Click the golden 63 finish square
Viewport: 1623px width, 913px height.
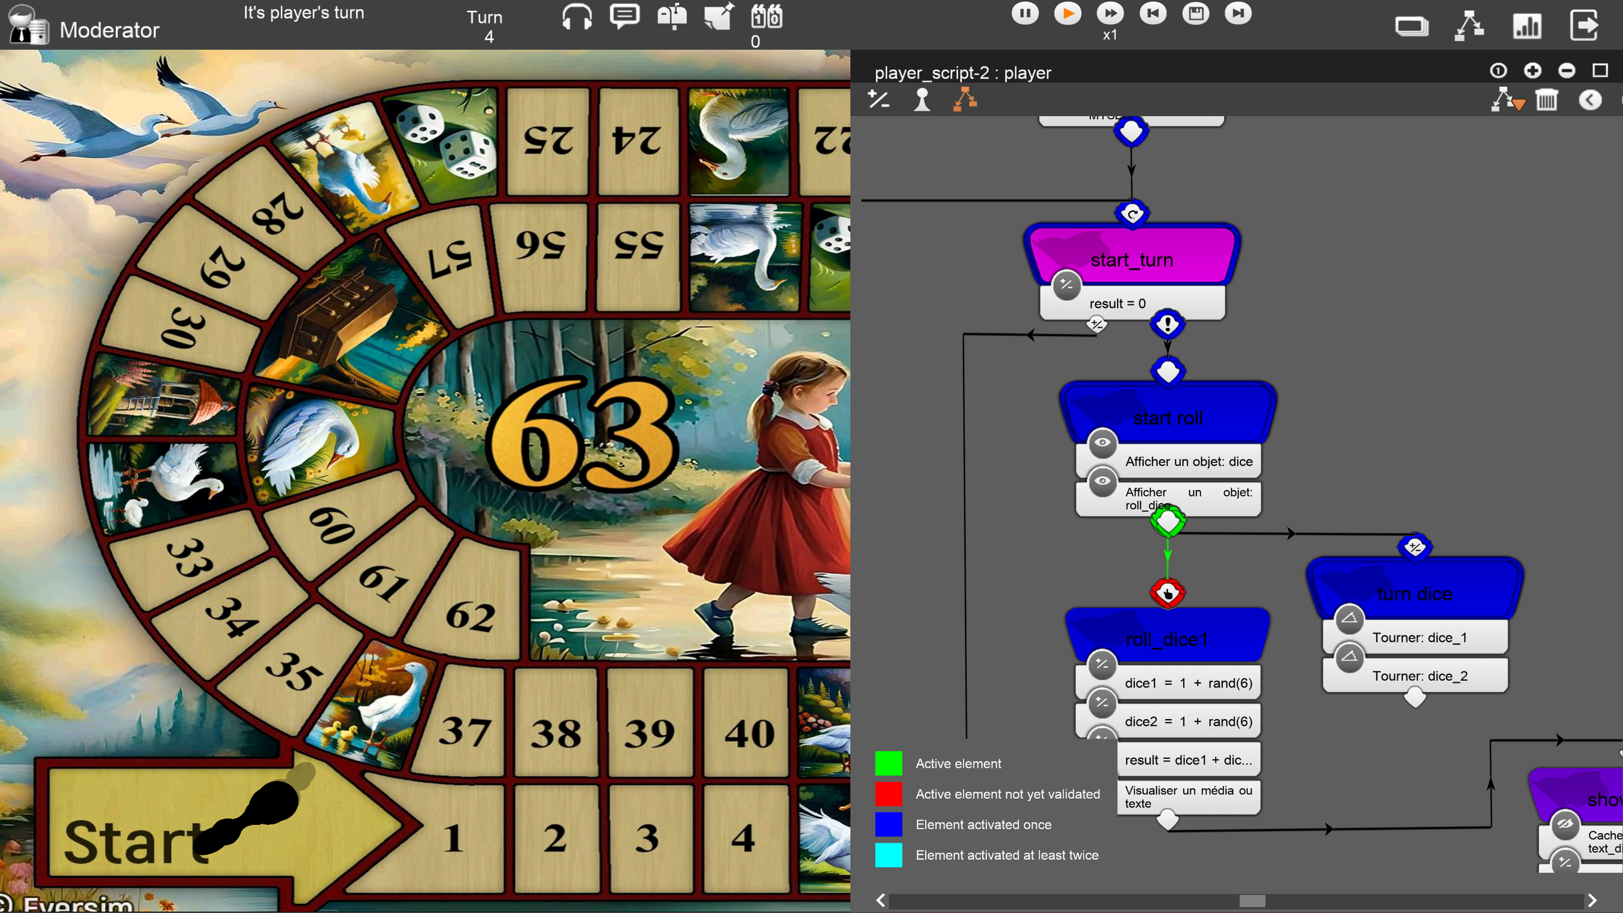tap(581, 436)
